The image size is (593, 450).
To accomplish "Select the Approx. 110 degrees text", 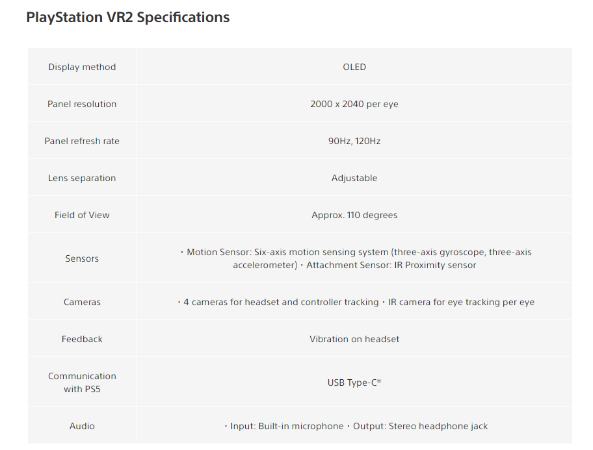I will click(x=354, y=215).
